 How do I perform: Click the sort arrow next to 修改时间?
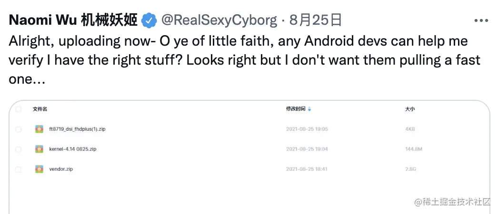309,109
